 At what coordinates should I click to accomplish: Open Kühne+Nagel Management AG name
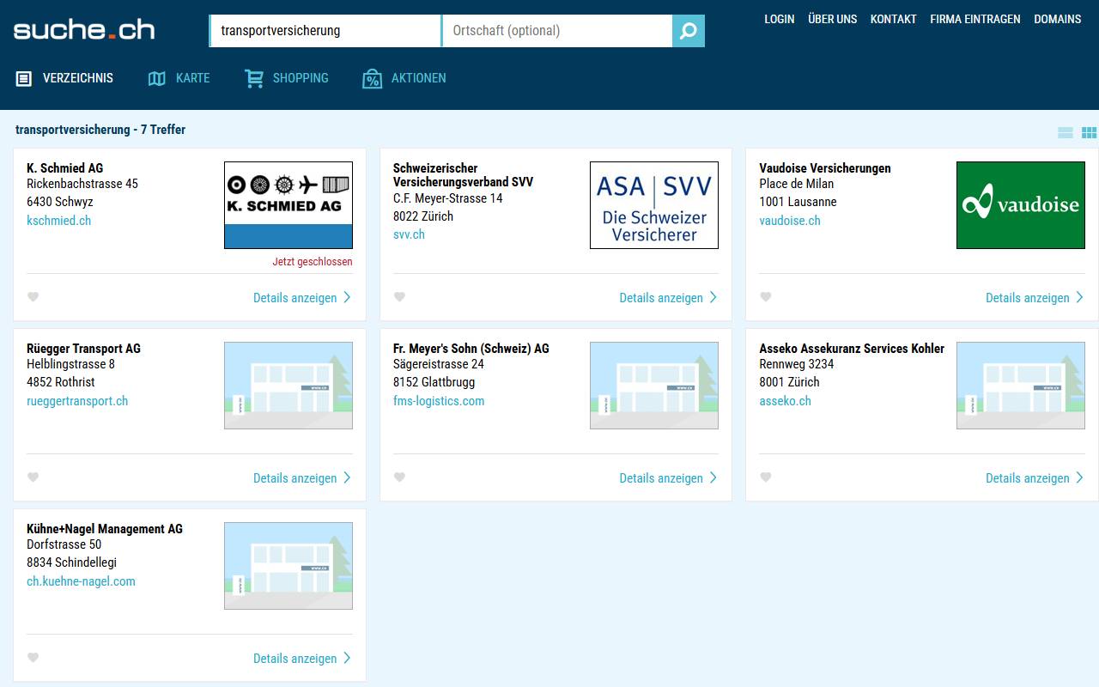pyautogui.click(x=105, y=529)
